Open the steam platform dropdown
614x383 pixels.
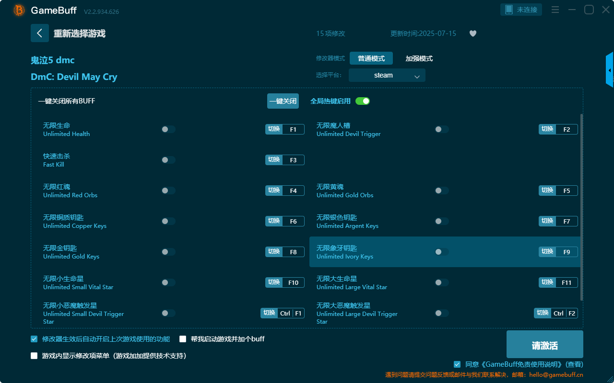pyautogui.click(x=387, y=75)
